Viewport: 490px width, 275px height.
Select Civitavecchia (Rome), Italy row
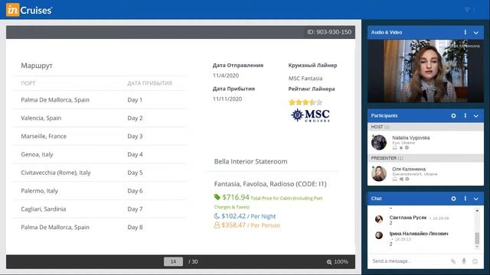click(x=100, y=173)
